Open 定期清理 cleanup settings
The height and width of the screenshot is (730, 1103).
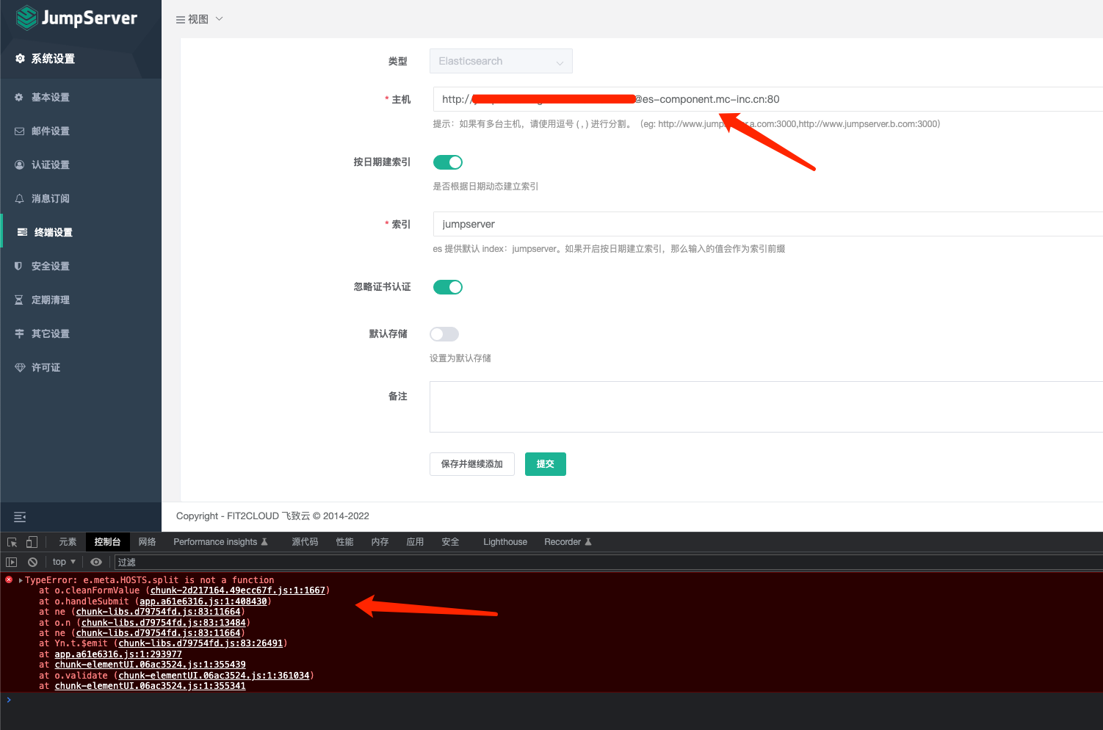click(x=50, y=300)
